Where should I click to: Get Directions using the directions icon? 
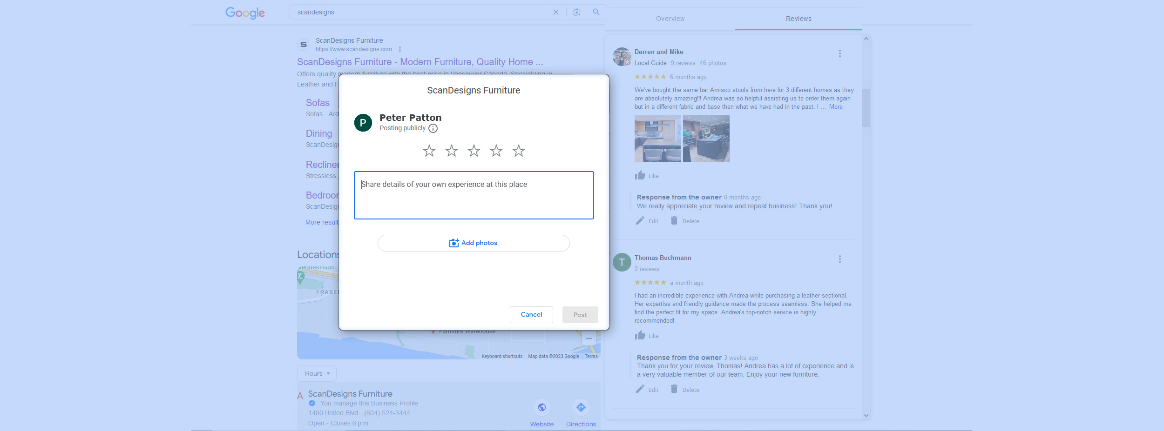pos(581,407)
